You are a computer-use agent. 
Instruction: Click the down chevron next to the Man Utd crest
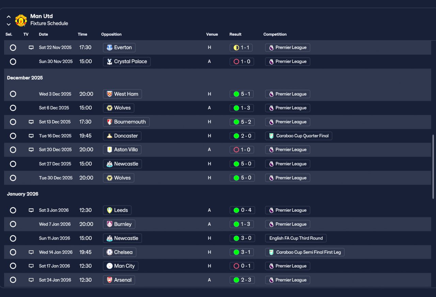[9, 24]
